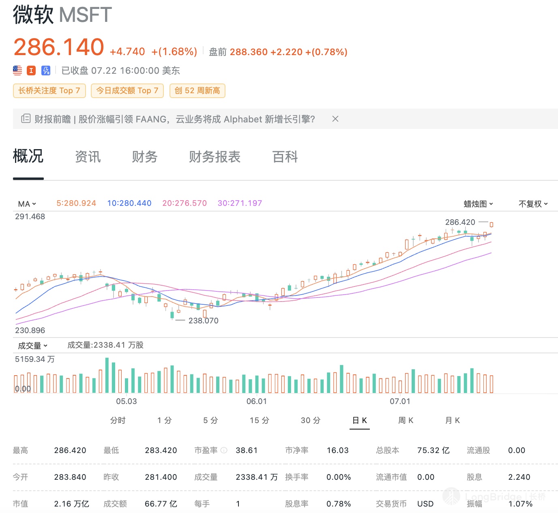Click the 5159.34 万 volume axis label

click(x=35, y=359)
